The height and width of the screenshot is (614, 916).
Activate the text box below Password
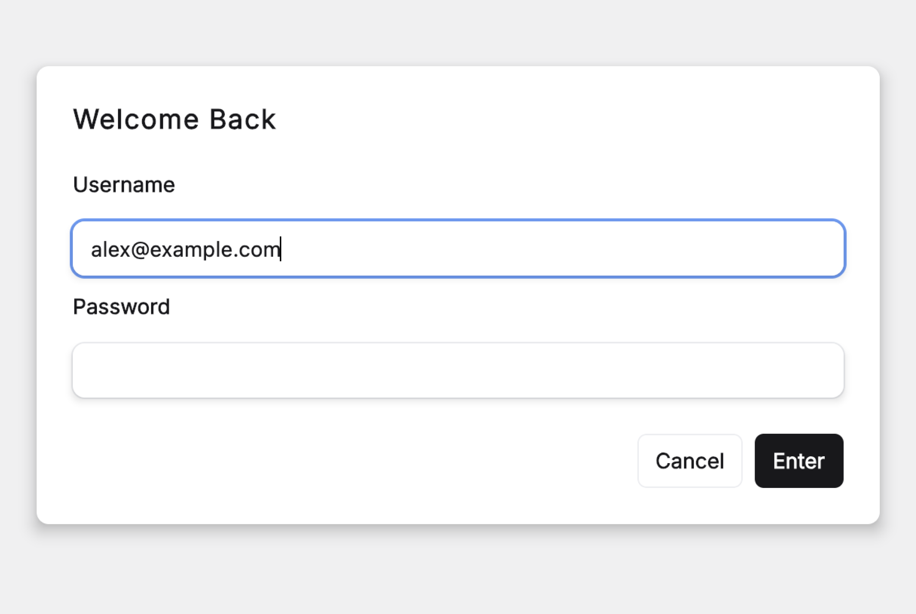click(458, 370)
